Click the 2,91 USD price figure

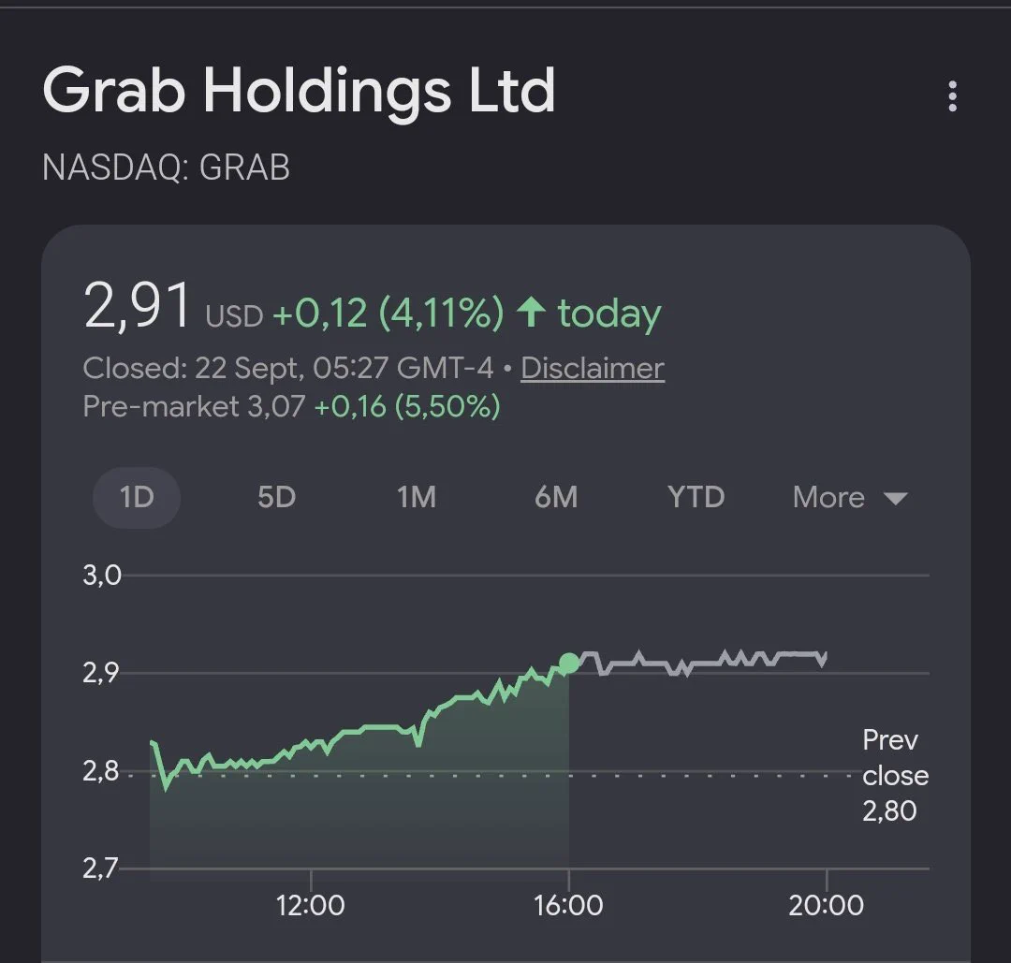click(173, 305)
